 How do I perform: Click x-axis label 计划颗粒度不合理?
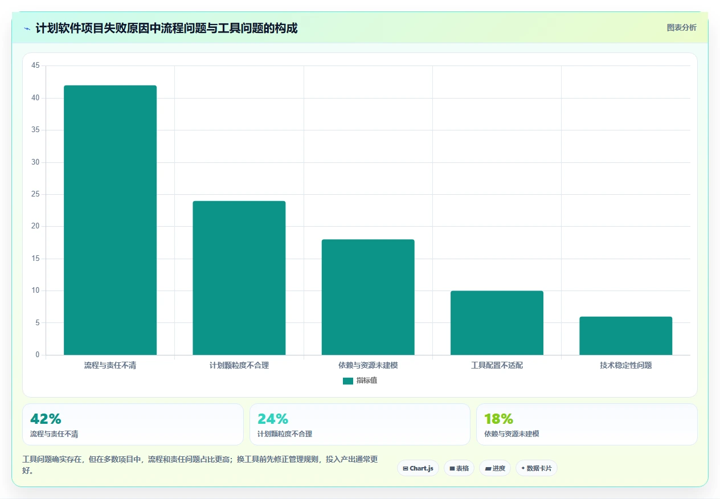click(x=239, y=365)
